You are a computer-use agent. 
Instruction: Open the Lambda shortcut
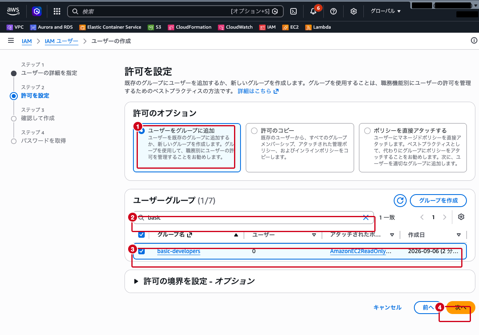[318, 27]
